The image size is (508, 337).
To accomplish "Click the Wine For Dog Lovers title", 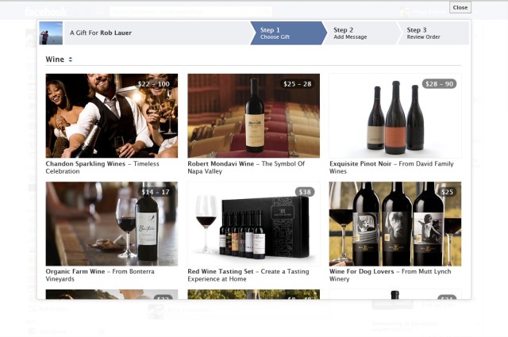I will 362,272.
